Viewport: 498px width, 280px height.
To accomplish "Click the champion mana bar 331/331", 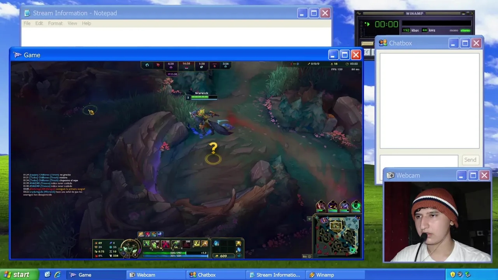I will click(175, 256).
